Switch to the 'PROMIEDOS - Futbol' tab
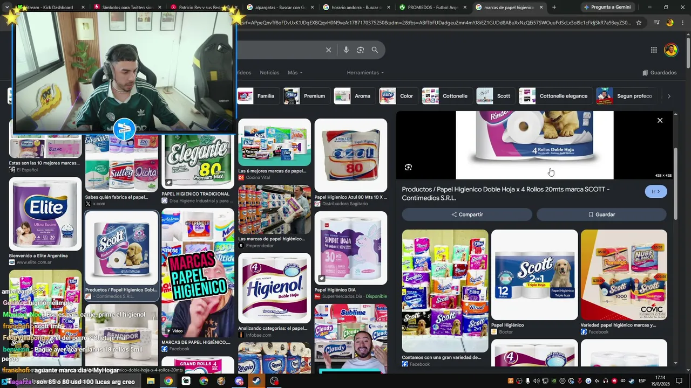Screen dimensions: 691x388 433,8
